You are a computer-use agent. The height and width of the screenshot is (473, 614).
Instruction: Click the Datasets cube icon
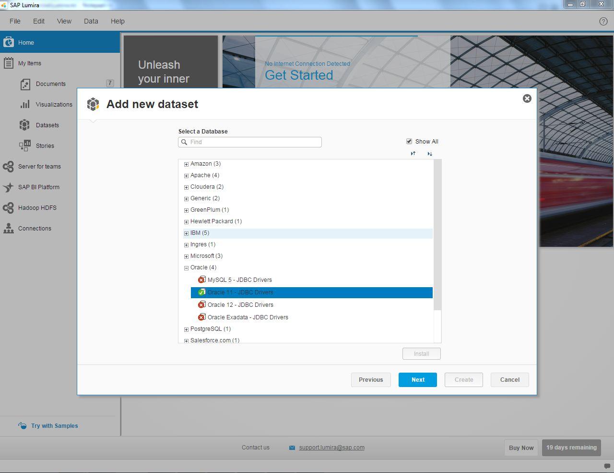tap(24, 125)
